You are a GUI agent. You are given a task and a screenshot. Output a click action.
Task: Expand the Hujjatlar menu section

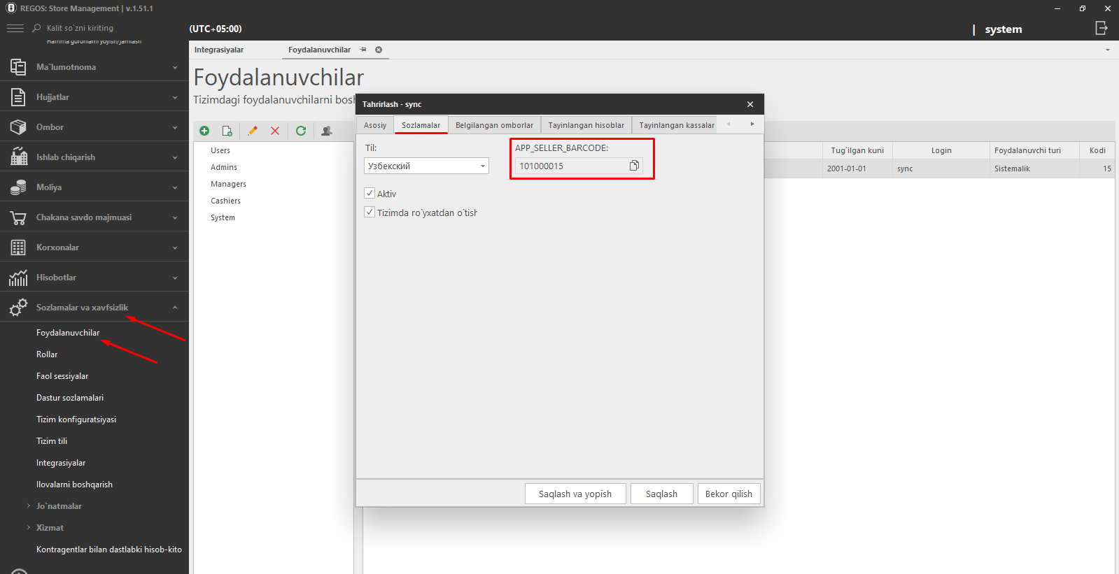[x=175, y=97]
